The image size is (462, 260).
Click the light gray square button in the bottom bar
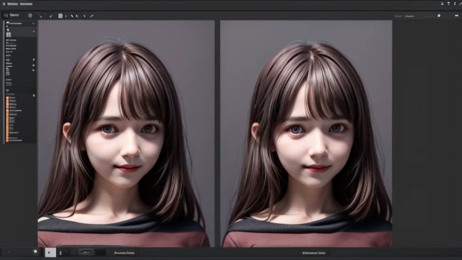tap(50, 252)
